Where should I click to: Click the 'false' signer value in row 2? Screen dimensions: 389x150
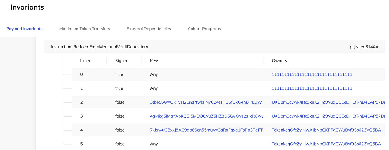(x=120, y=102)
